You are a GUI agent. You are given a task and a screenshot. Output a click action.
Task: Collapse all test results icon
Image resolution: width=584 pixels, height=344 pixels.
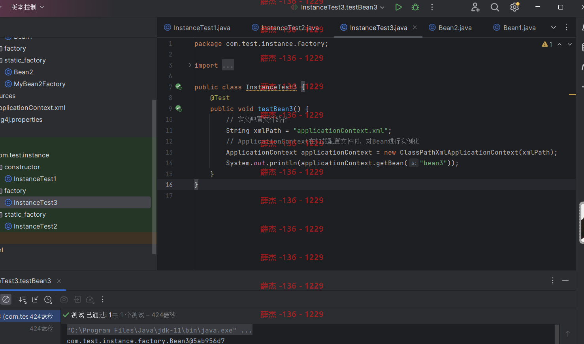35,299
